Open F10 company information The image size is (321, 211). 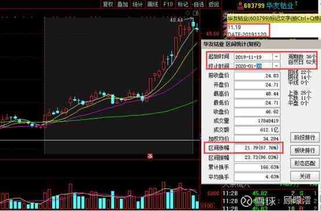168,4
